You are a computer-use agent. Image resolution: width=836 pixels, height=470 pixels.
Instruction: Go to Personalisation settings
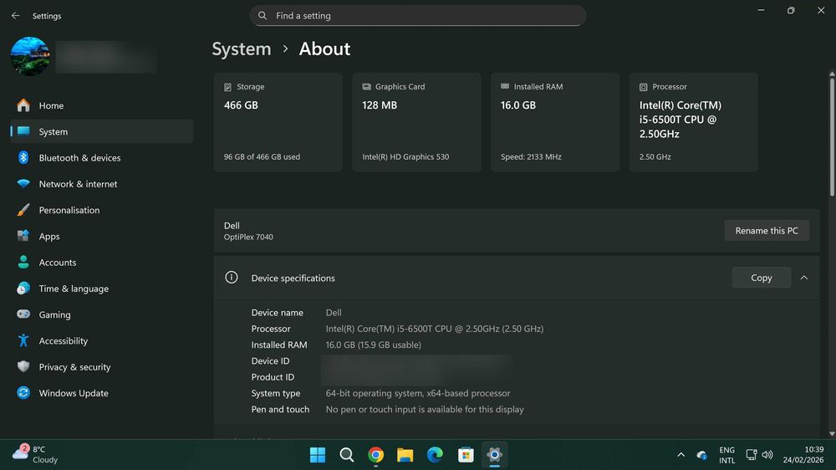[69, 210]
